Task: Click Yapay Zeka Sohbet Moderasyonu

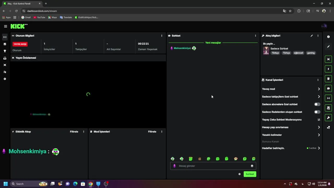Action: 282,120
